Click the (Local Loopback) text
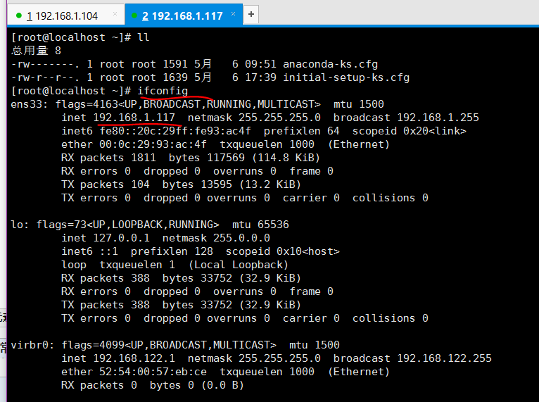The image size is (539, 402). click(239, 265)
